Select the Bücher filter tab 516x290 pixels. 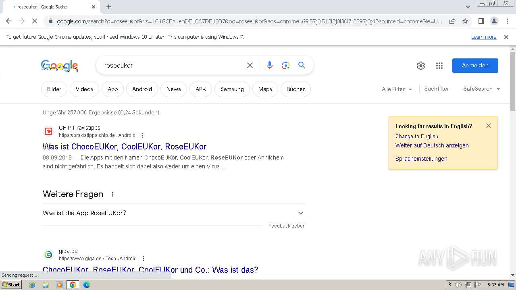(296, 89)
